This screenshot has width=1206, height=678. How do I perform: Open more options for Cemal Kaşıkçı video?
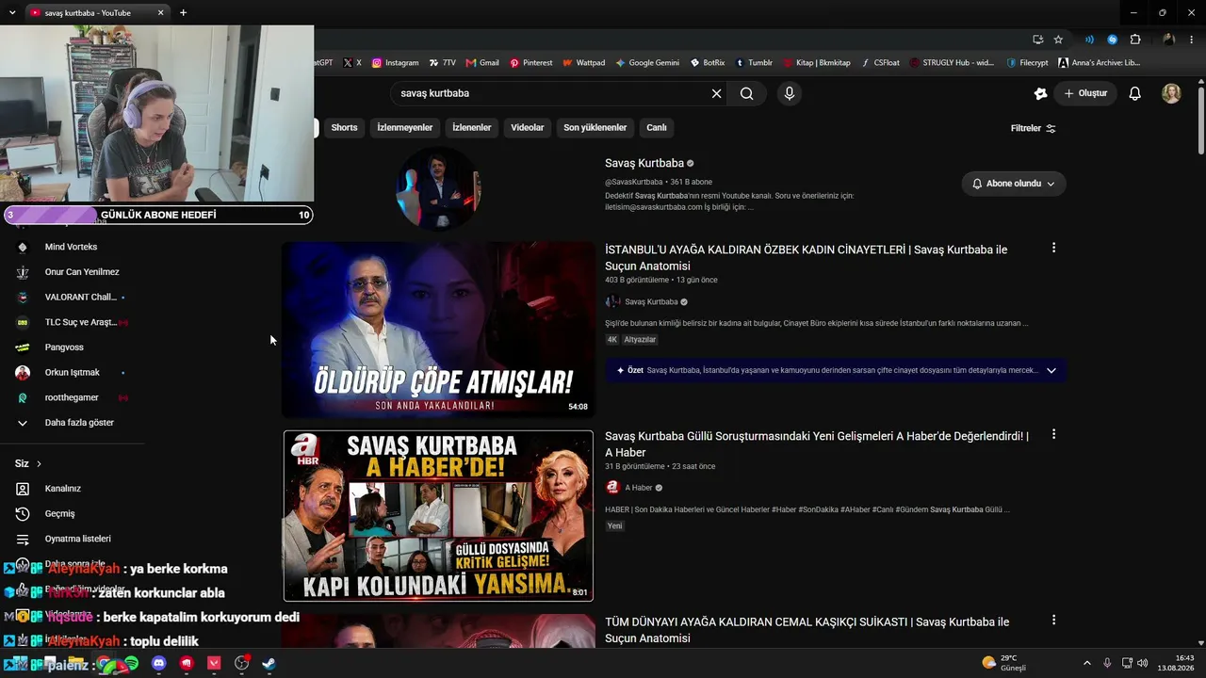click(x=1053, y=620)
